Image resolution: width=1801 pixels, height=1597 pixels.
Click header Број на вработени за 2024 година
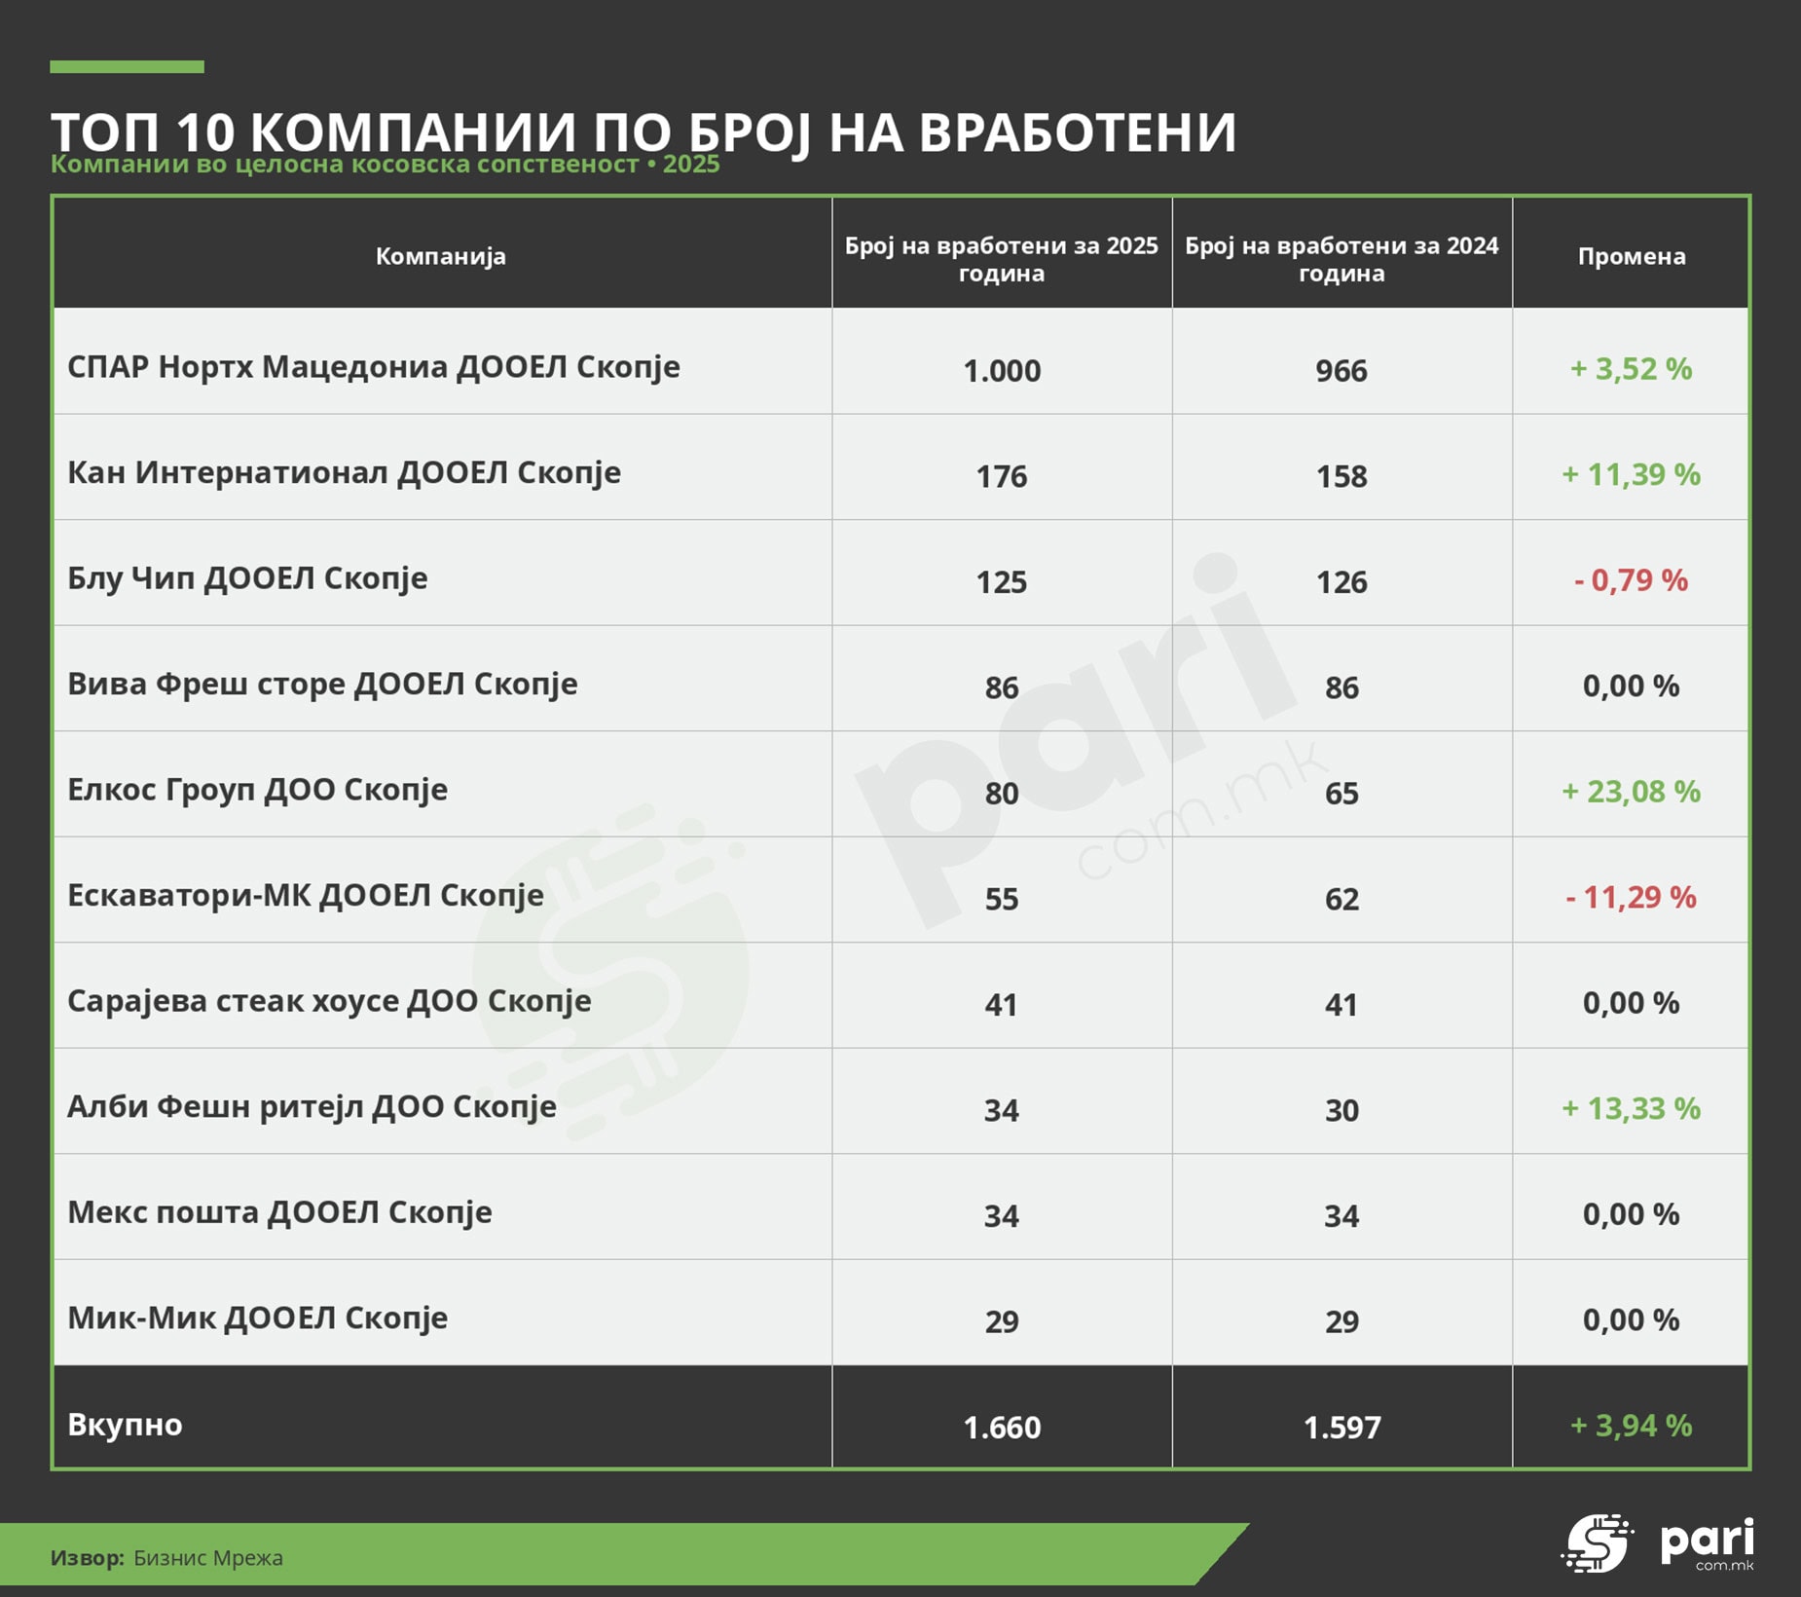[x=1342, y=259]
